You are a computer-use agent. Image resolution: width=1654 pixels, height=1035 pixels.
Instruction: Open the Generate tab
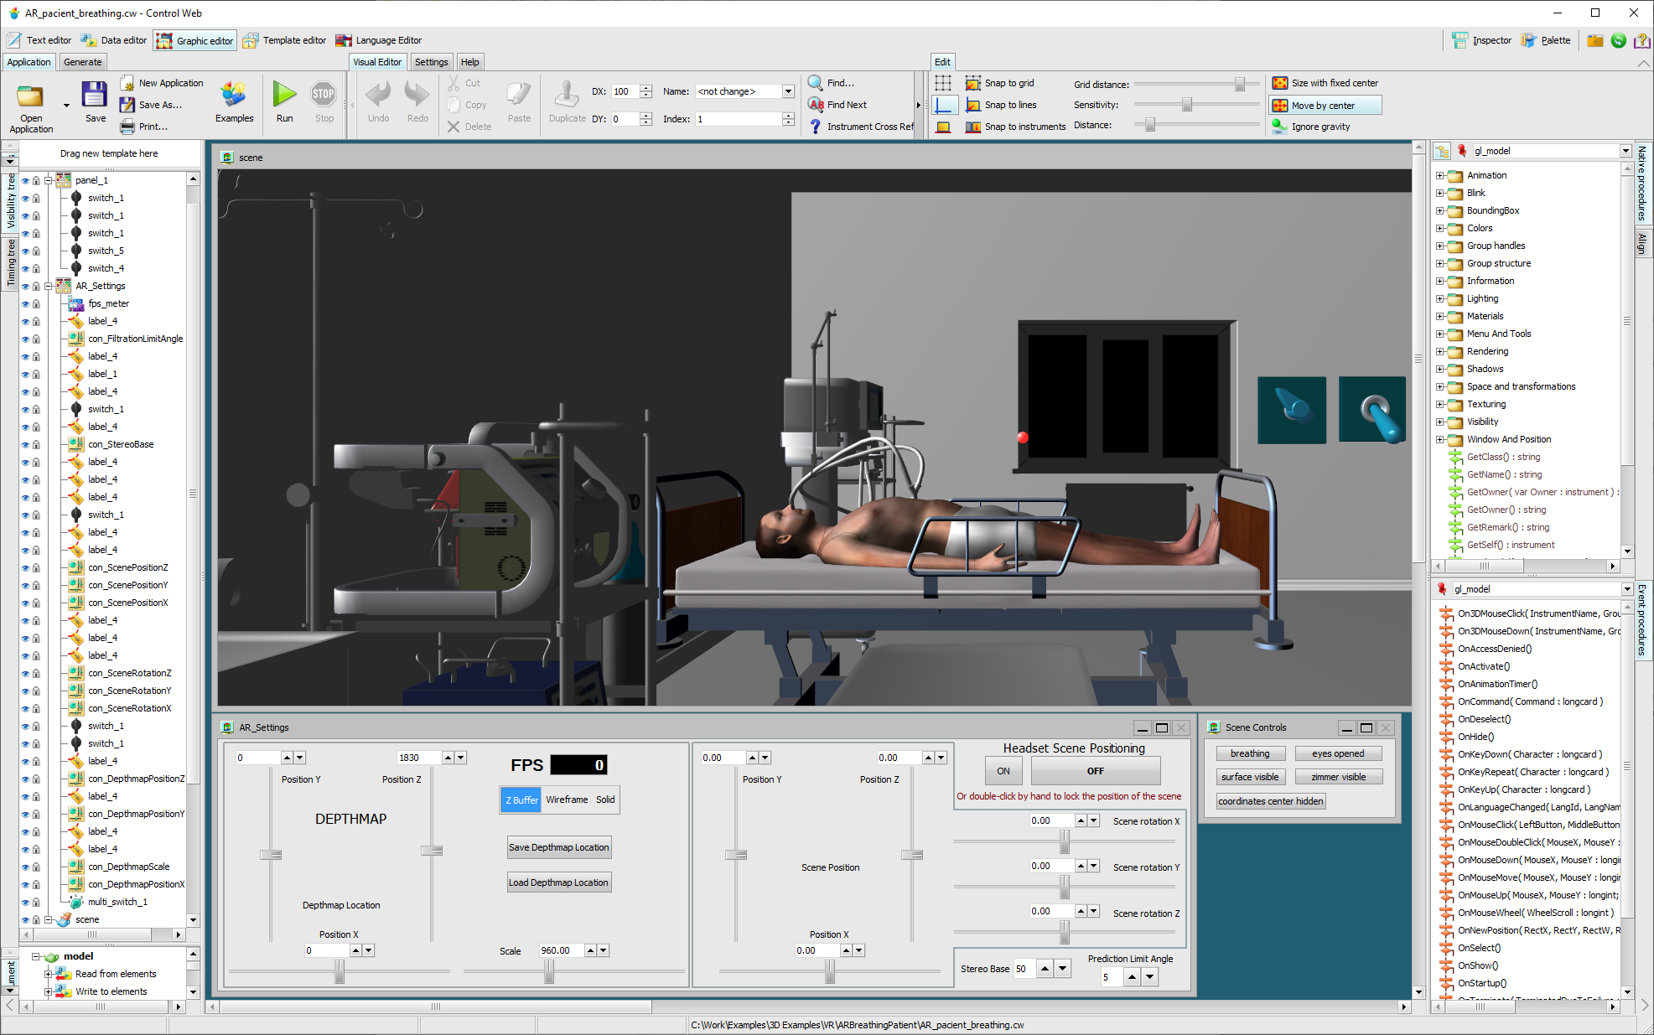click(x=82, y=62)
